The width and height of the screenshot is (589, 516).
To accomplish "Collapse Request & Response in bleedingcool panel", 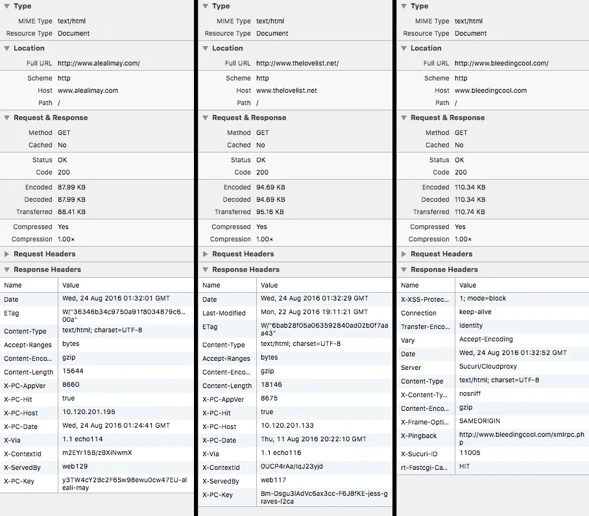I will coord(404,117).
